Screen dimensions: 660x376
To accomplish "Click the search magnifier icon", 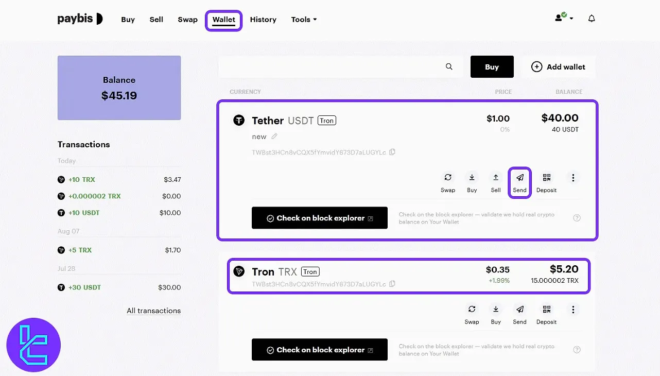I will 449,67.
